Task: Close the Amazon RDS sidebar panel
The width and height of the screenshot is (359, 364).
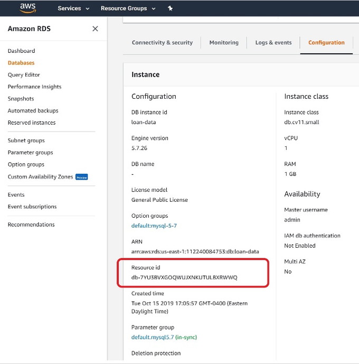Action: [95, 29]
